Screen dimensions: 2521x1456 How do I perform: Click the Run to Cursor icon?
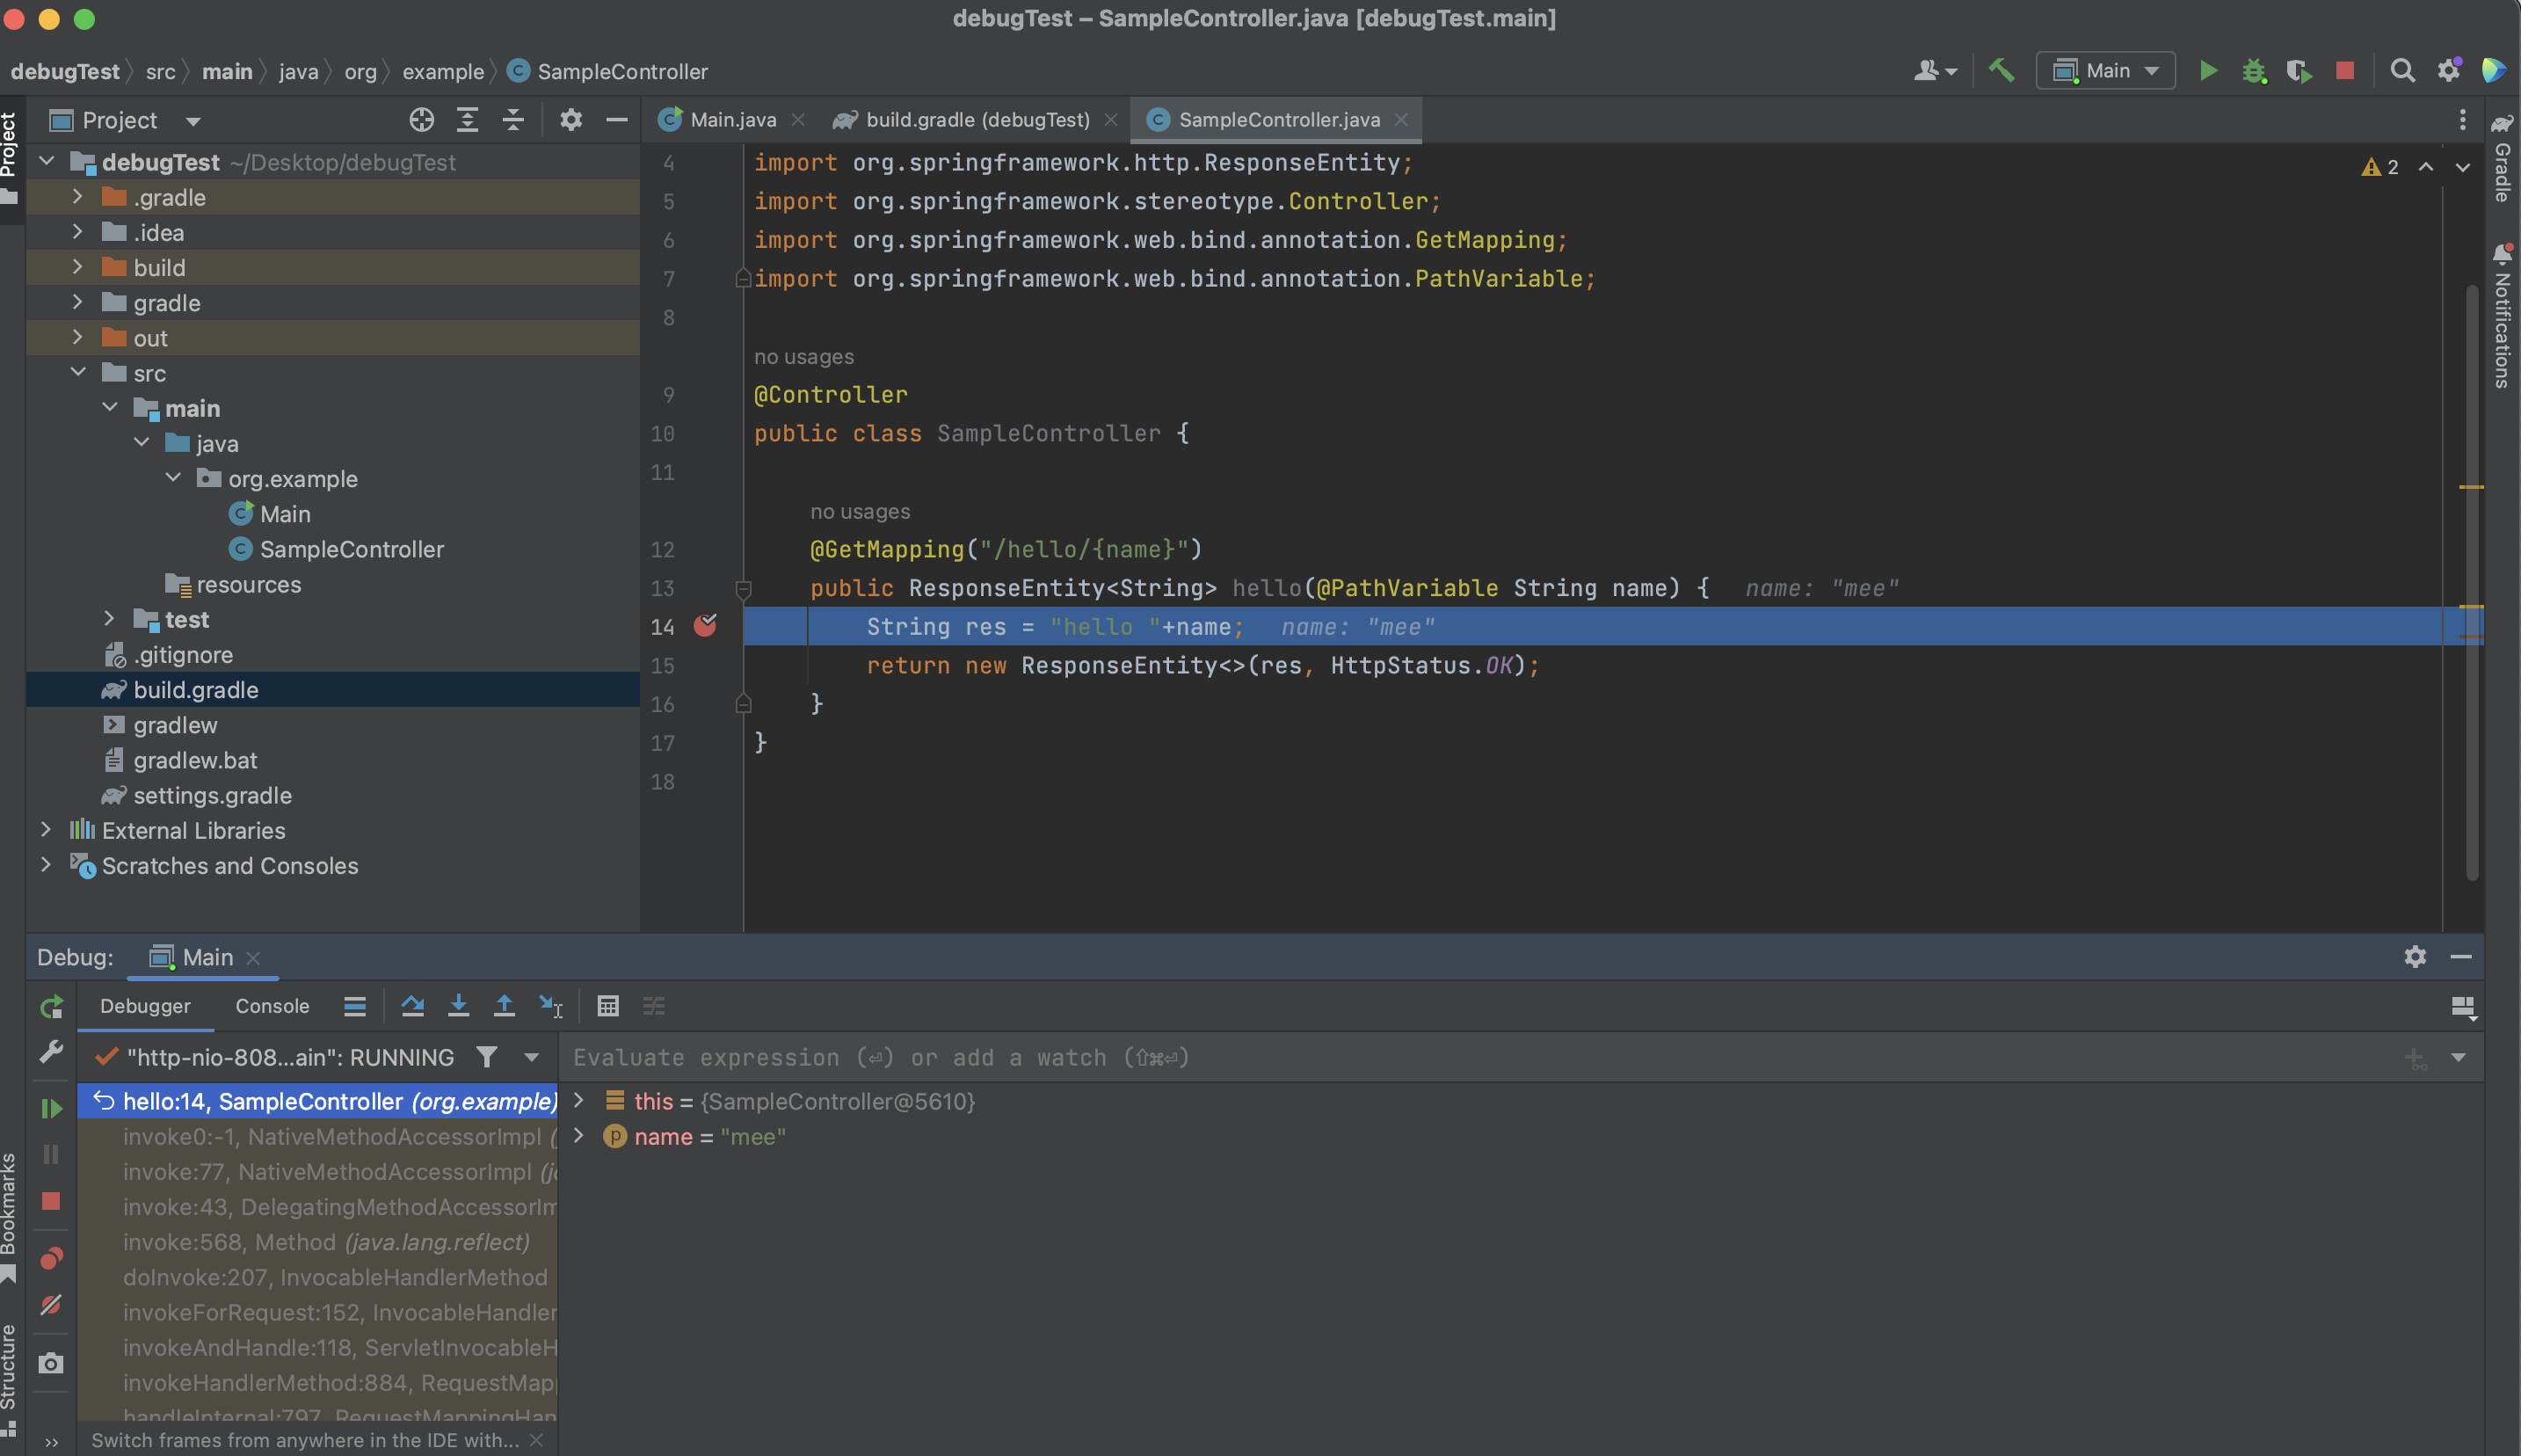551,1006
